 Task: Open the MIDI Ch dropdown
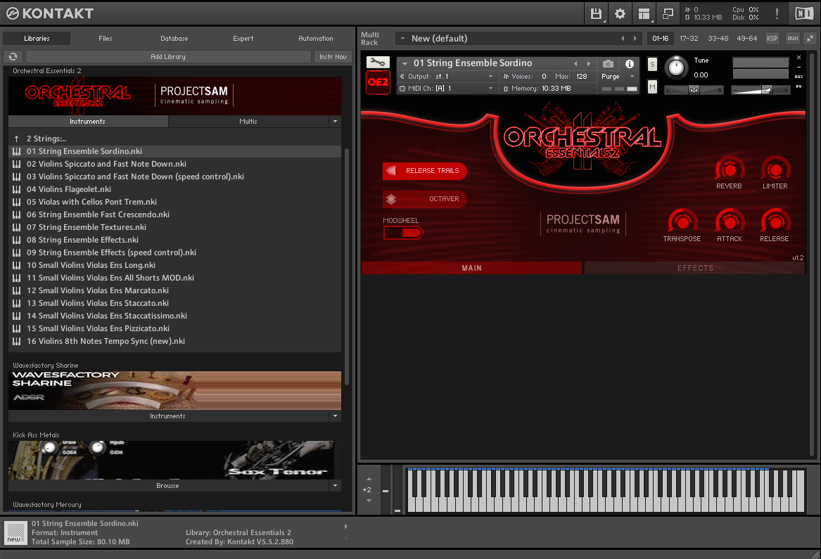(447, 89)
